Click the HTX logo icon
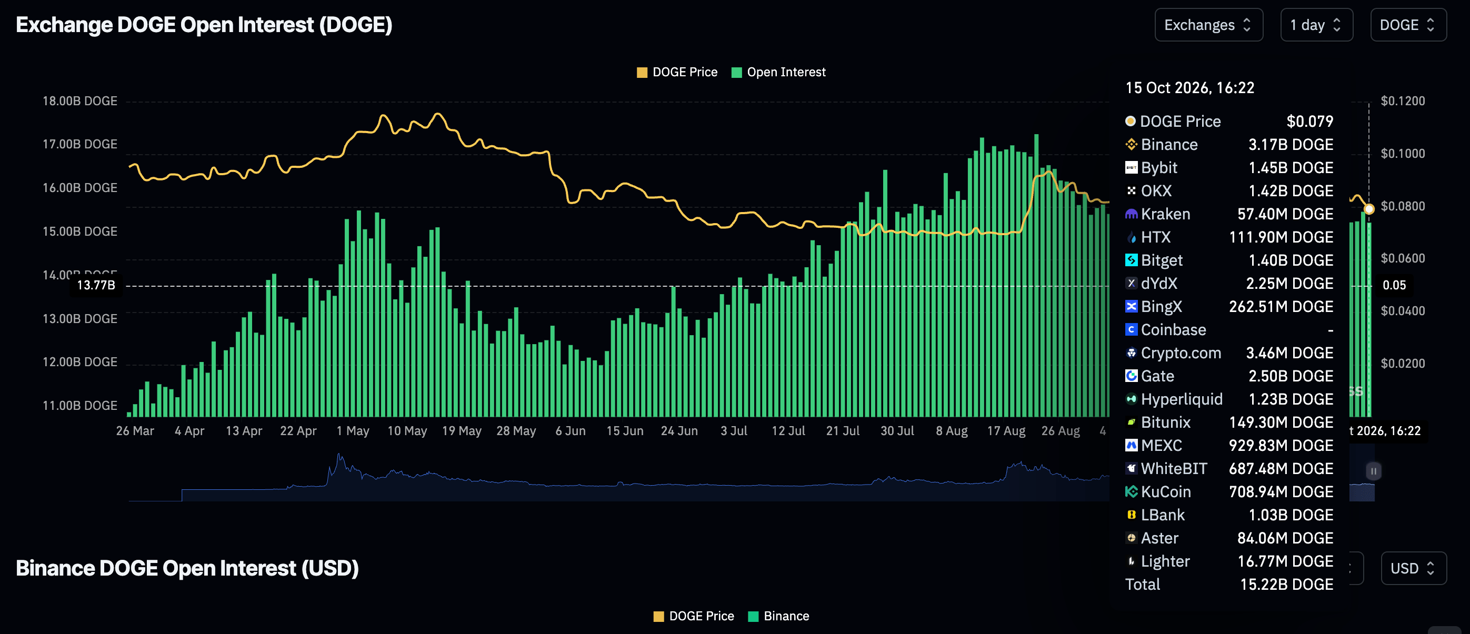This screenshot has width=1470, height=634. 1131,237
